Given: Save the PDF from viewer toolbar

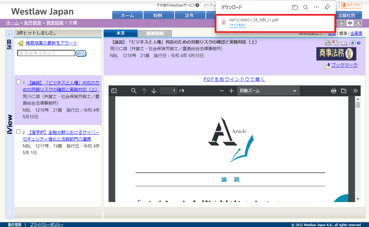Looking at the screenshot, I should (x=344, y=91).
